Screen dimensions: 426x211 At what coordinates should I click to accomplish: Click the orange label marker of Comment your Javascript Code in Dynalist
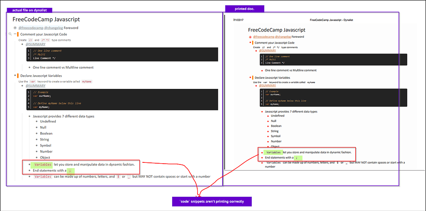point(17,34)
